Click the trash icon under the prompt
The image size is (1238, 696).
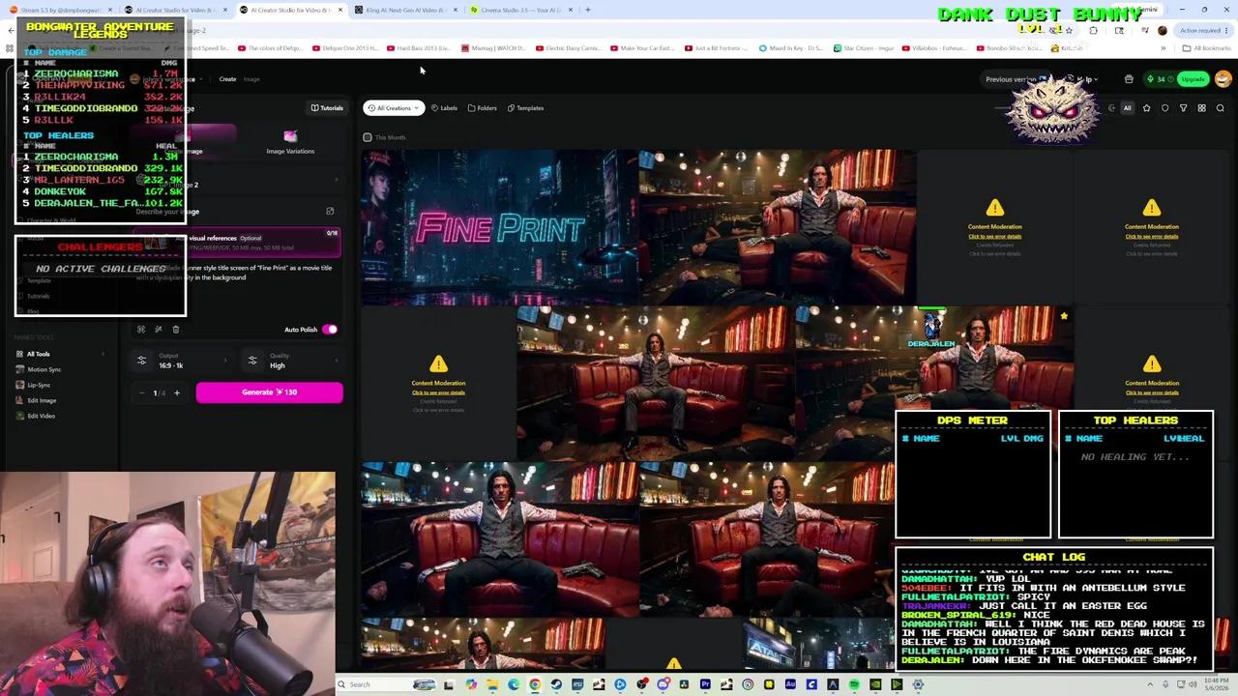[175, 330]
